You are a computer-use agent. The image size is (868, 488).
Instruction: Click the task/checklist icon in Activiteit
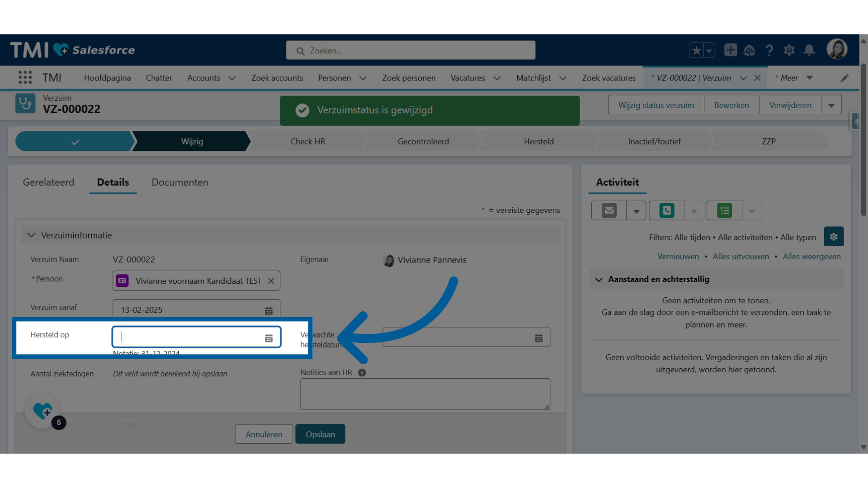point(725,210)
